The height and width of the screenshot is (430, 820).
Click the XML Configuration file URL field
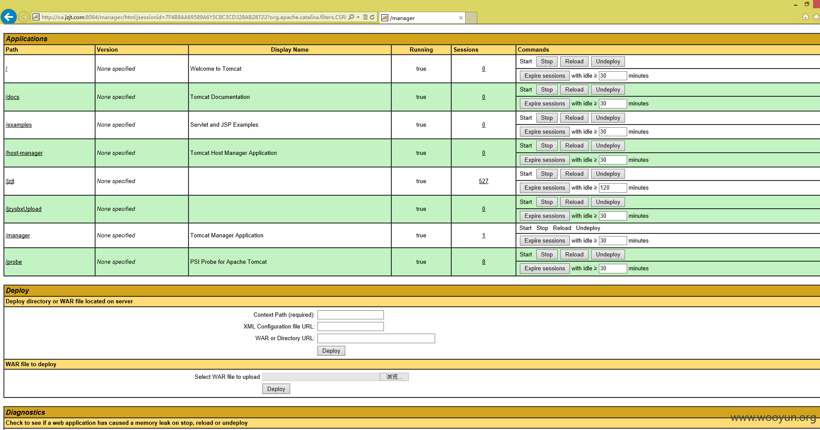point(350,327)
